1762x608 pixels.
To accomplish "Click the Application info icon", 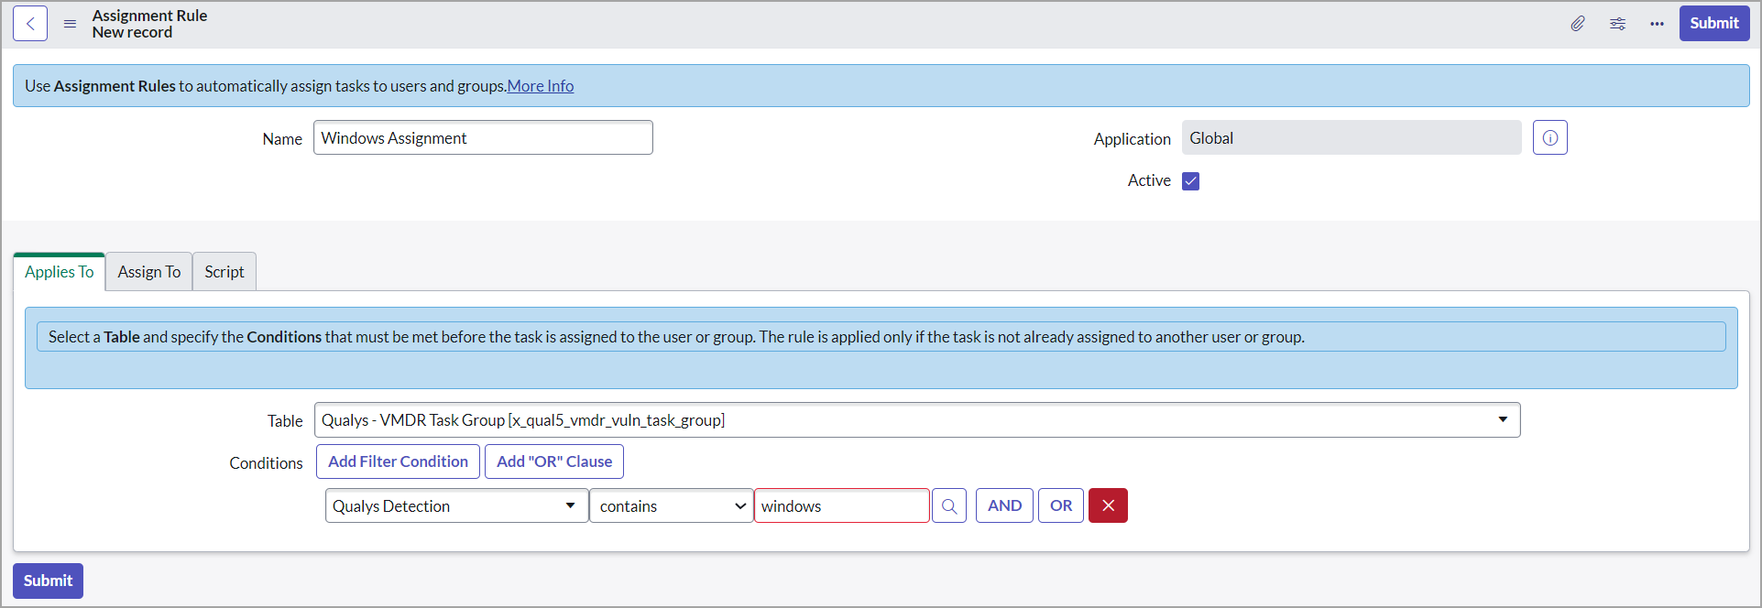I will coord(1549,138).
